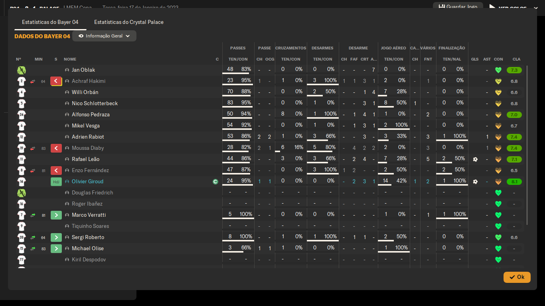
Task: Sort by GLS goals column header
Action: (475, 59)
